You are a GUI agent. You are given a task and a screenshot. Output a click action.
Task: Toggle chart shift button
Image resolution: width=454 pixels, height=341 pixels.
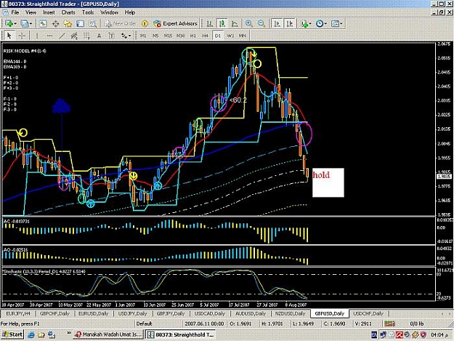pos(290,24)
